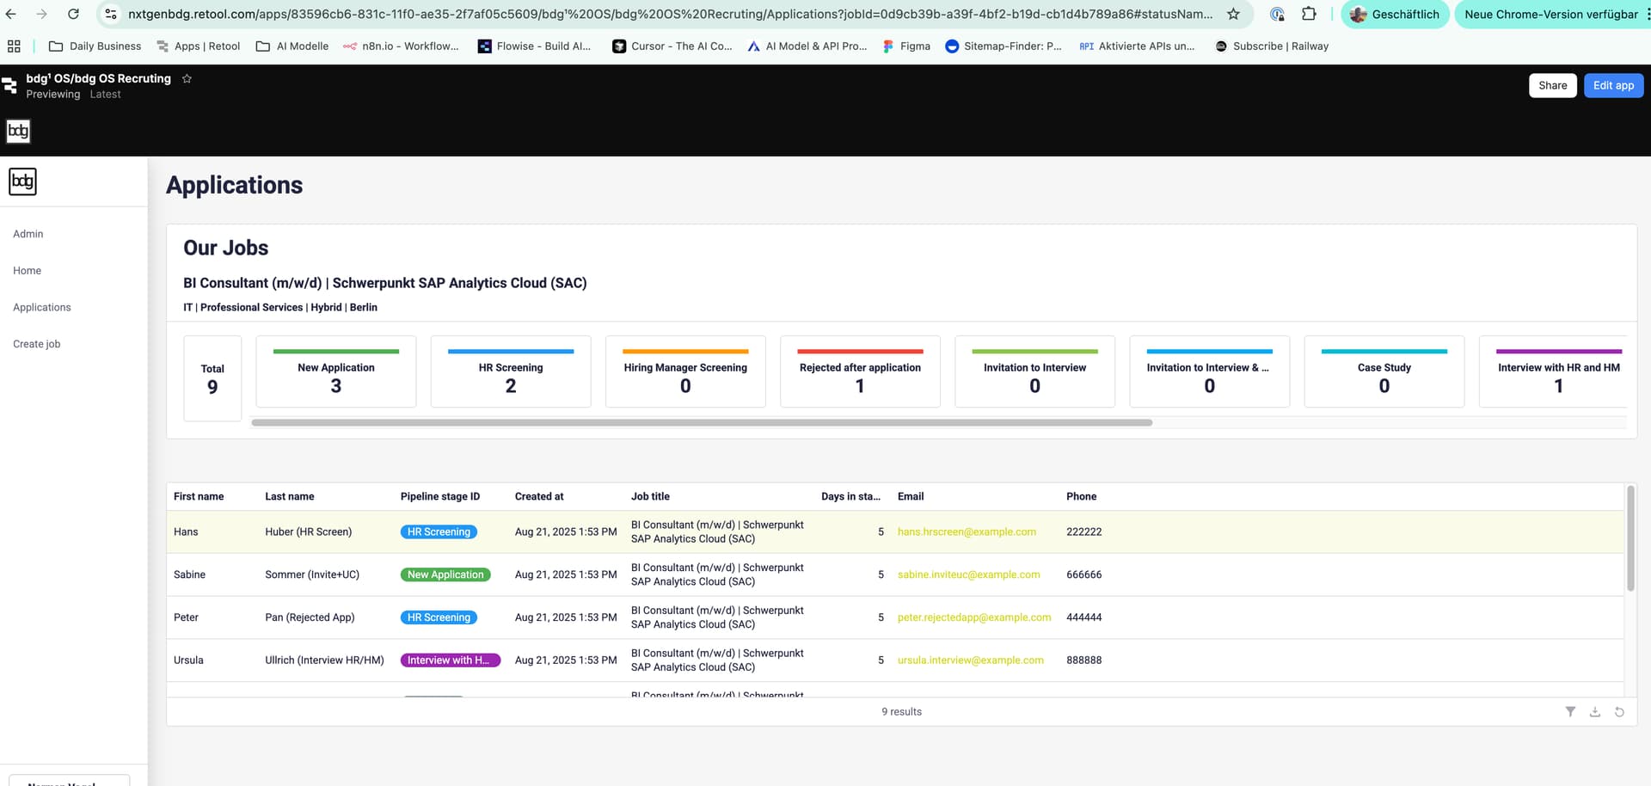This screenshot has height=786, width=1651.
Task: Reload the browser page
Action: [x=73, y=14]
